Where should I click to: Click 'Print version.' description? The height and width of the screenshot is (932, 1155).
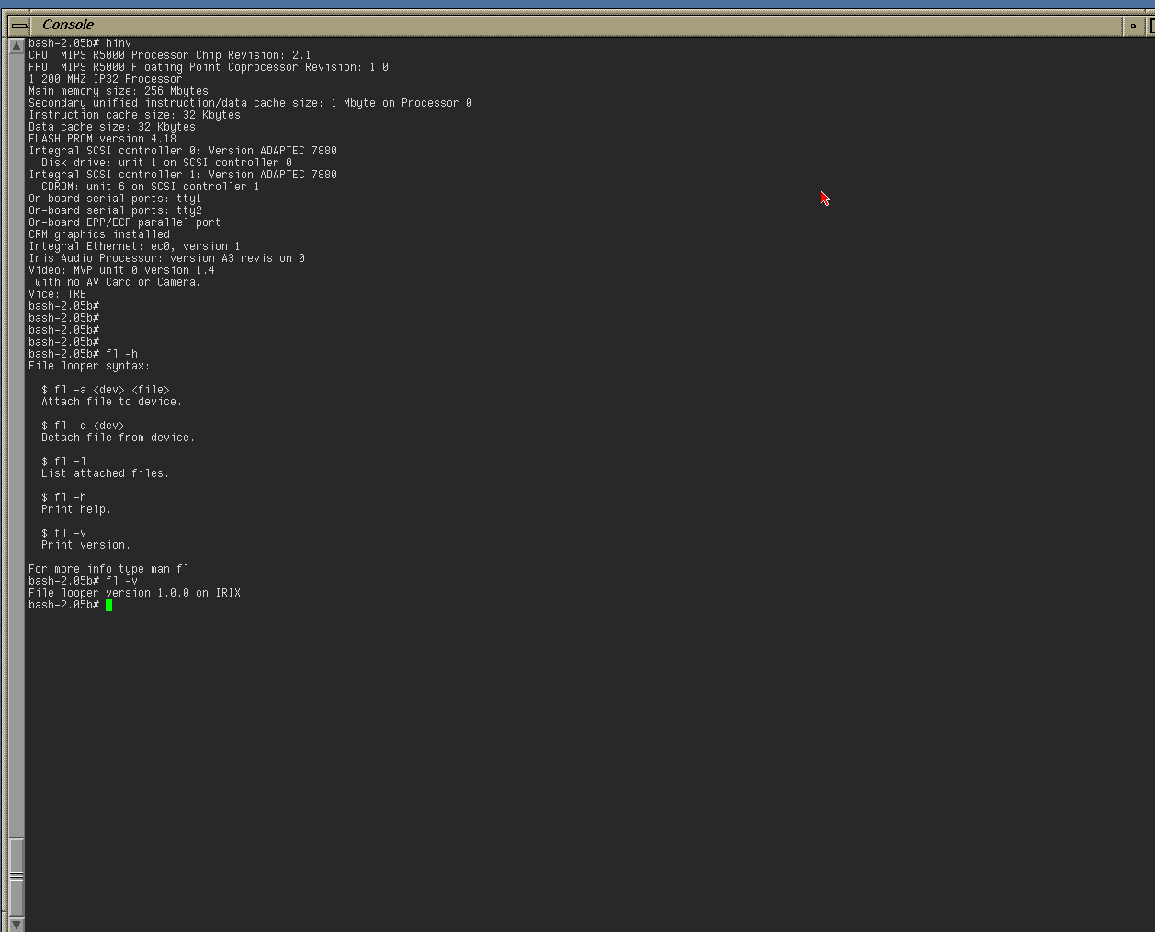[86, 545]
